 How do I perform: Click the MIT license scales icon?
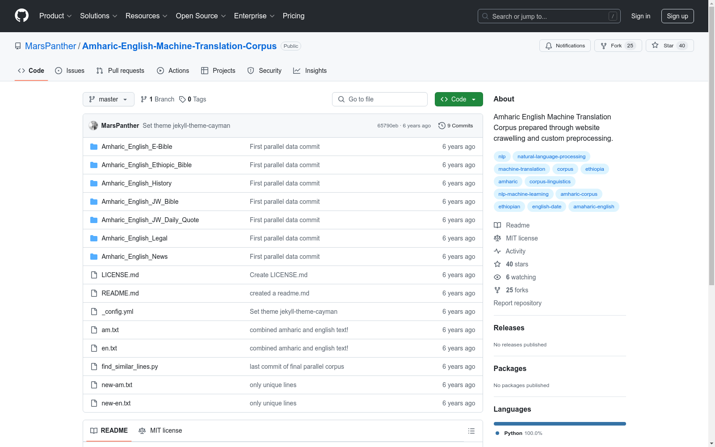[497, 238]
